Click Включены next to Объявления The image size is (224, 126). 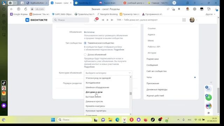pyautogui.click(x=89, y=32)
